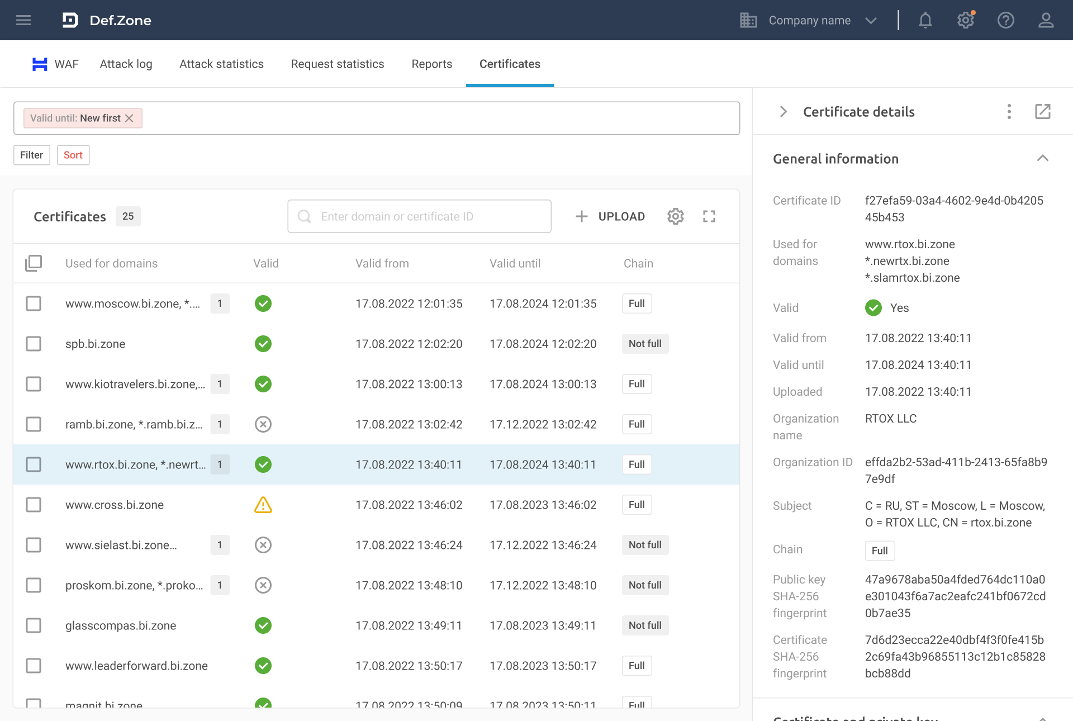Collapse the General information section
Image resolution: width=1073 pixels, height=721 pixels.
click(1042, 159)
